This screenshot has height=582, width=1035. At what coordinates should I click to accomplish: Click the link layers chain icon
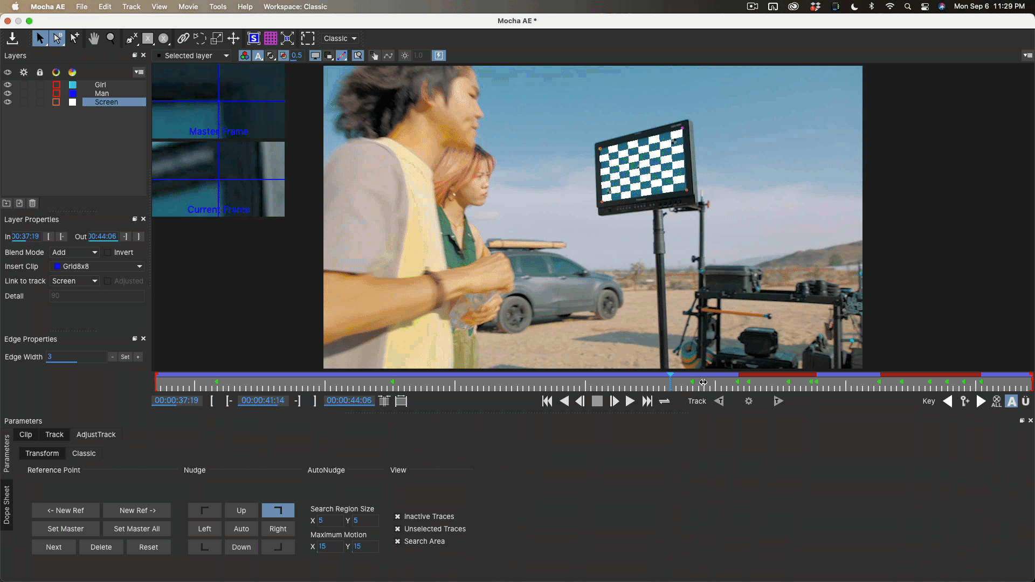(183, 38)
